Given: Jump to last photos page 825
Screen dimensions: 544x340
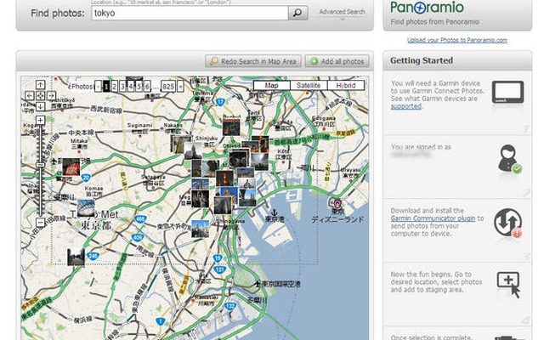Looking at the screenshot, I should click(168, 86).
